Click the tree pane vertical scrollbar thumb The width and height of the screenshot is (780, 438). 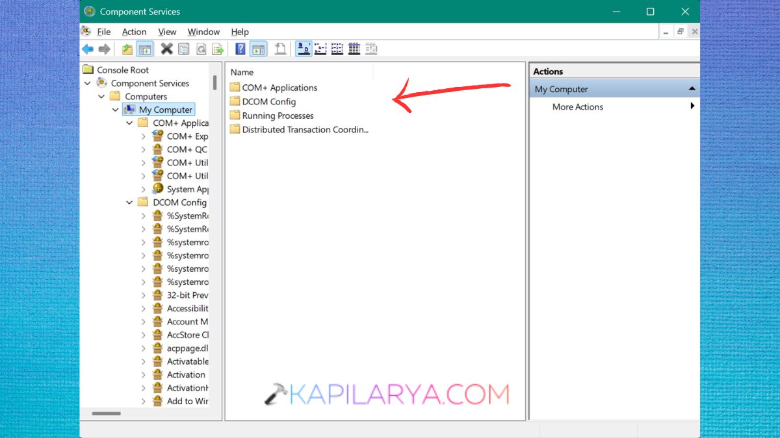point(214,82)
